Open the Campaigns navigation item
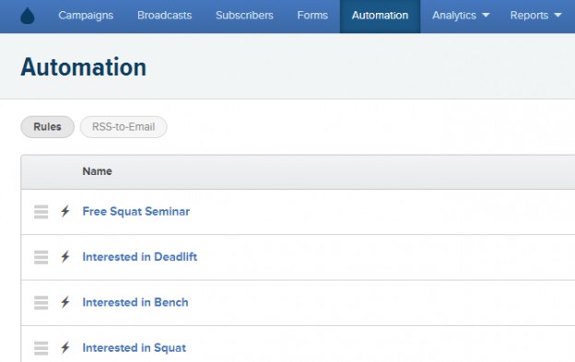 pyautogui.click(x=86, y=16)
